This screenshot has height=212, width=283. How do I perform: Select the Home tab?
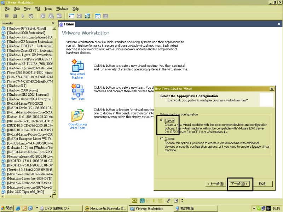[x=67, y=24]
